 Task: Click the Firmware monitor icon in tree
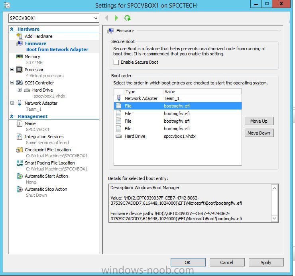coord(20,44)
